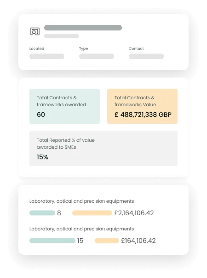Click the 15% value in the grey card

pyautogui.click(x=42, y=157)
